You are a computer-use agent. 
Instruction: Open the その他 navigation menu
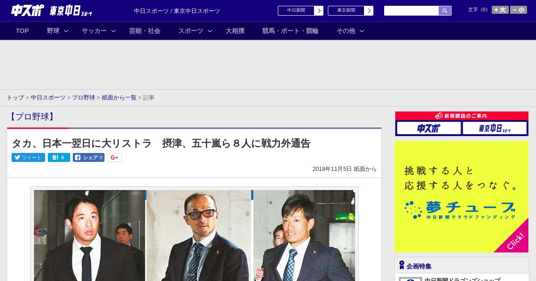(346, 31)
